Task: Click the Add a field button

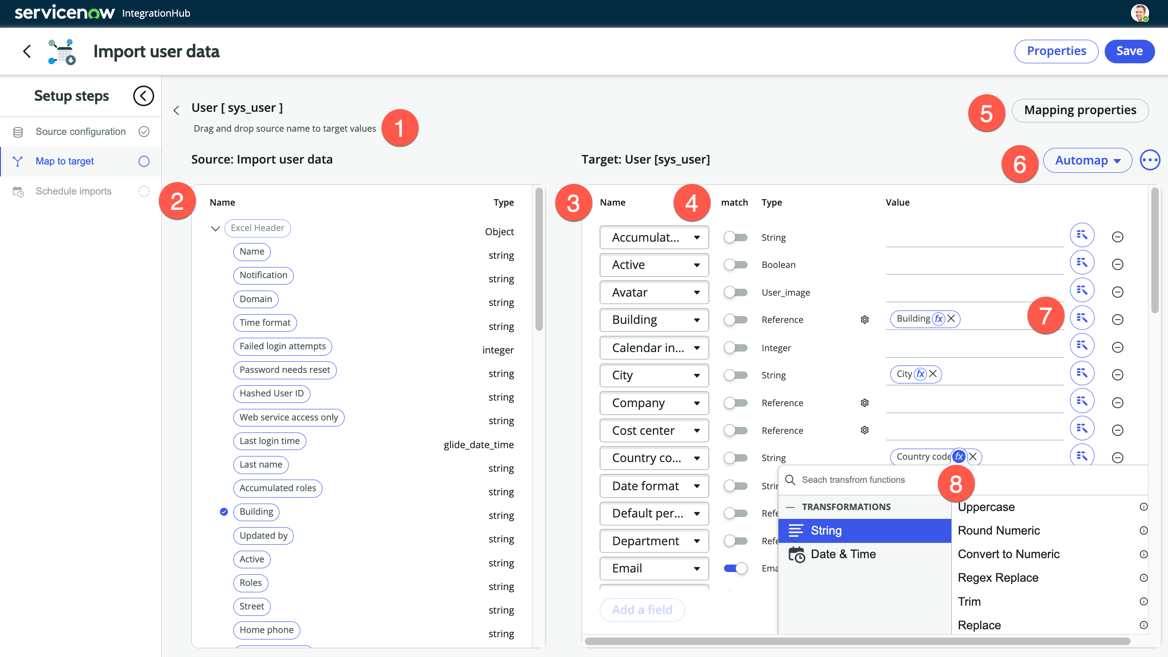Action: coord(642,610)
